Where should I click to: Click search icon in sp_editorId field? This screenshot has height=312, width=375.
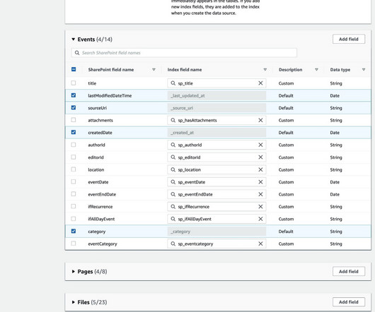coord(173,157)
